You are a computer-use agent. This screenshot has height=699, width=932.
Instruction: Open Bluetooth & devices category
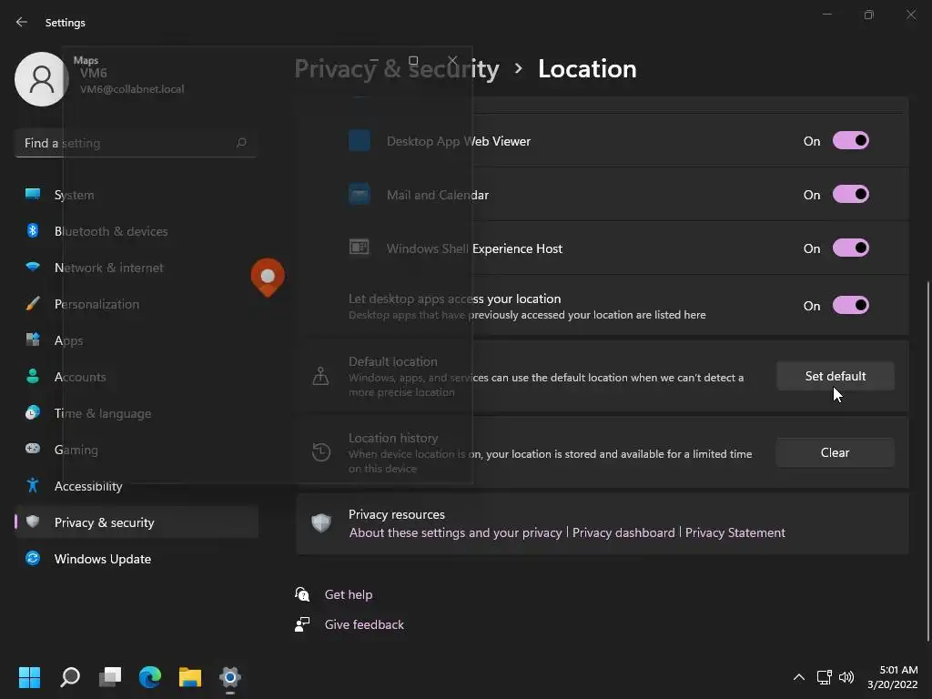pos(137,231)
